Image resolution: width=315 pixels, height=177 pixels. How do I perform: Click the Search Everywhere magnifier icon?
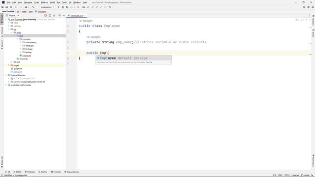(x=304, y=7)
